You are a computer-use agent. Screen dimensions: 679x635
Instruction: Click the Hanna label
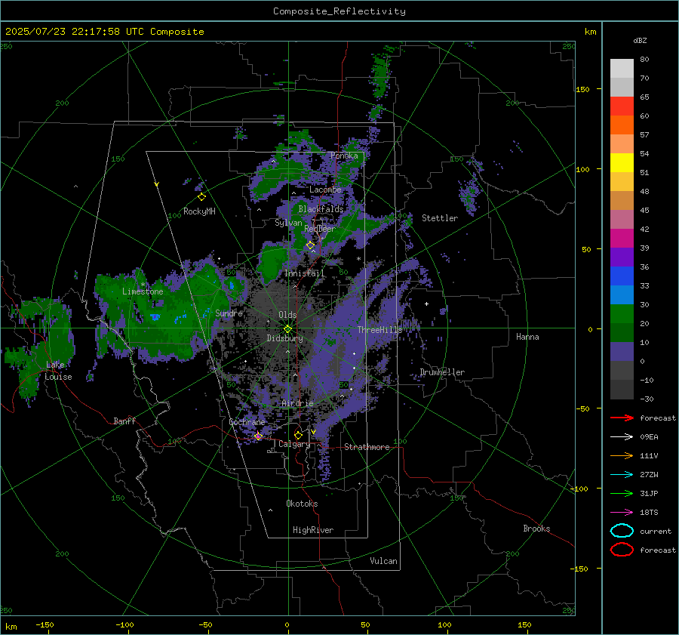pyautogui.click(x=527, y=337)
